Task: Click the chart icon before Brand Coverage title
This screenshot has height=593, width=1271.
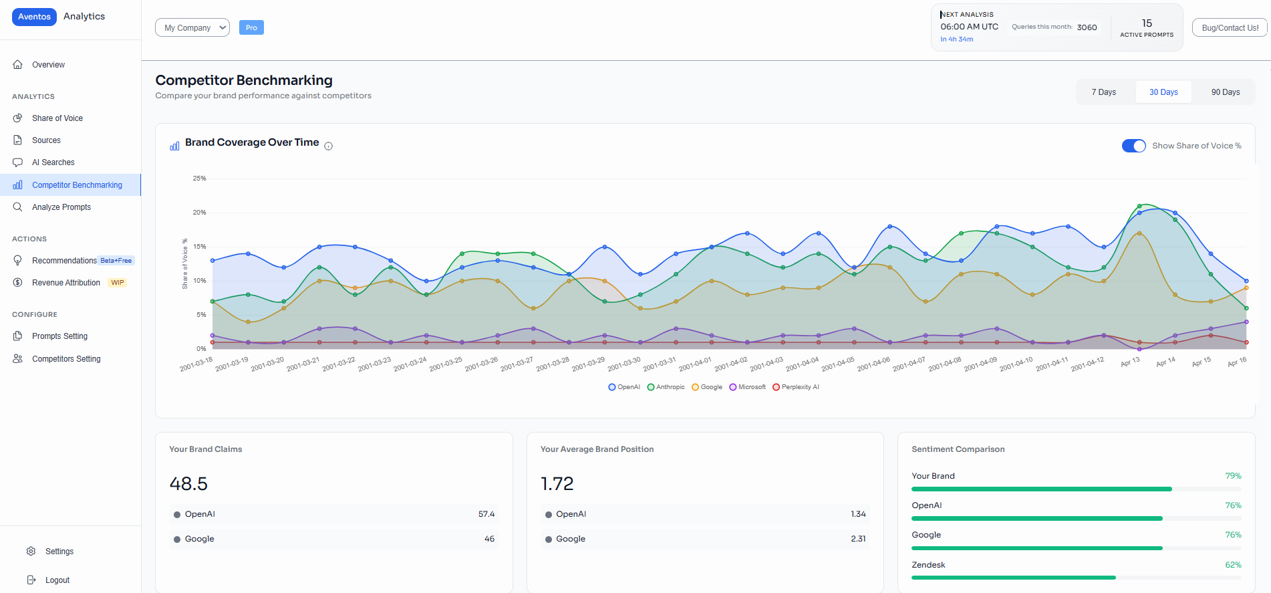Action: [174, 146]
